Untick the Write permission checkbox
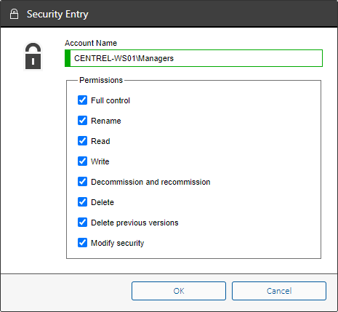This screenshot has width=338, height=312. 82,161
